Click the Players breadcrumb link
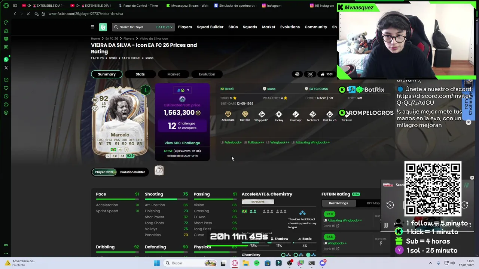Image resolution: width=479 pixels, height=269 pixels. click(x=129, y=38)
